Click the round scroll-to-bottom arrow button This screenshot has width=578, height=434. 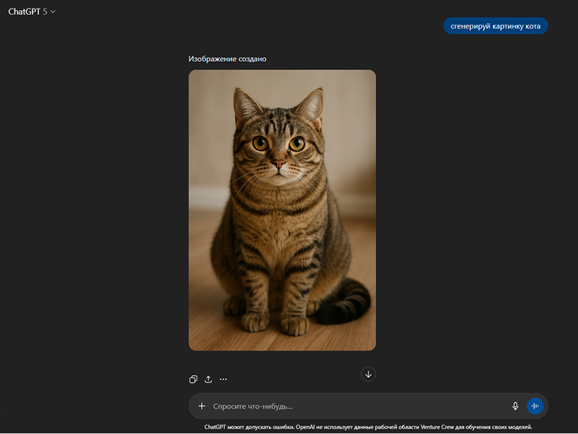click(x=368, y=375)
